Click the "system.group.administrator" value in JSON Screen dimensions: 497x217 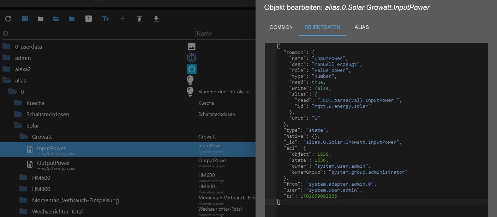coord(368,172)
